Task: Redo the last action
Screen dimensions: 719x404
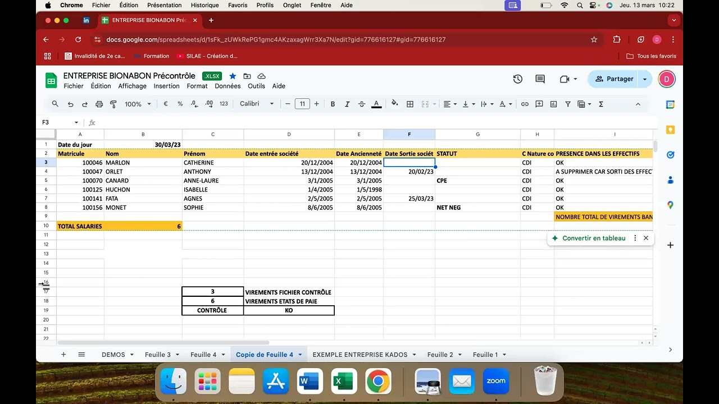Action: [x=85, y=104]
